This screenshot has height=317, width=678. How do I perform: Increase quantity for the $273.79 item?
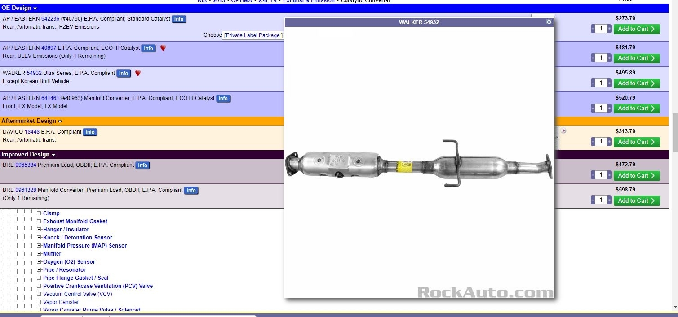tap(609, 29)
